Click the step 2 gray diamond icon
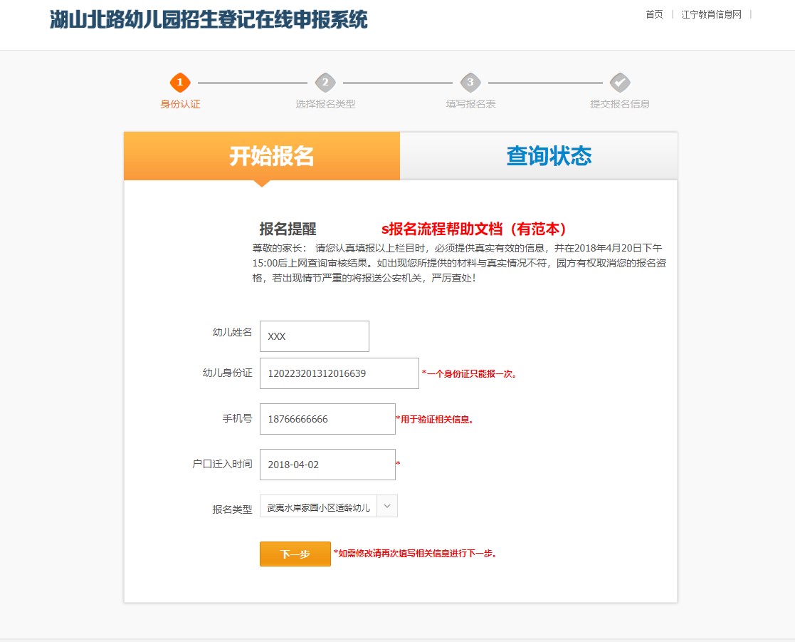795x642 pixels. pos(325,83)
